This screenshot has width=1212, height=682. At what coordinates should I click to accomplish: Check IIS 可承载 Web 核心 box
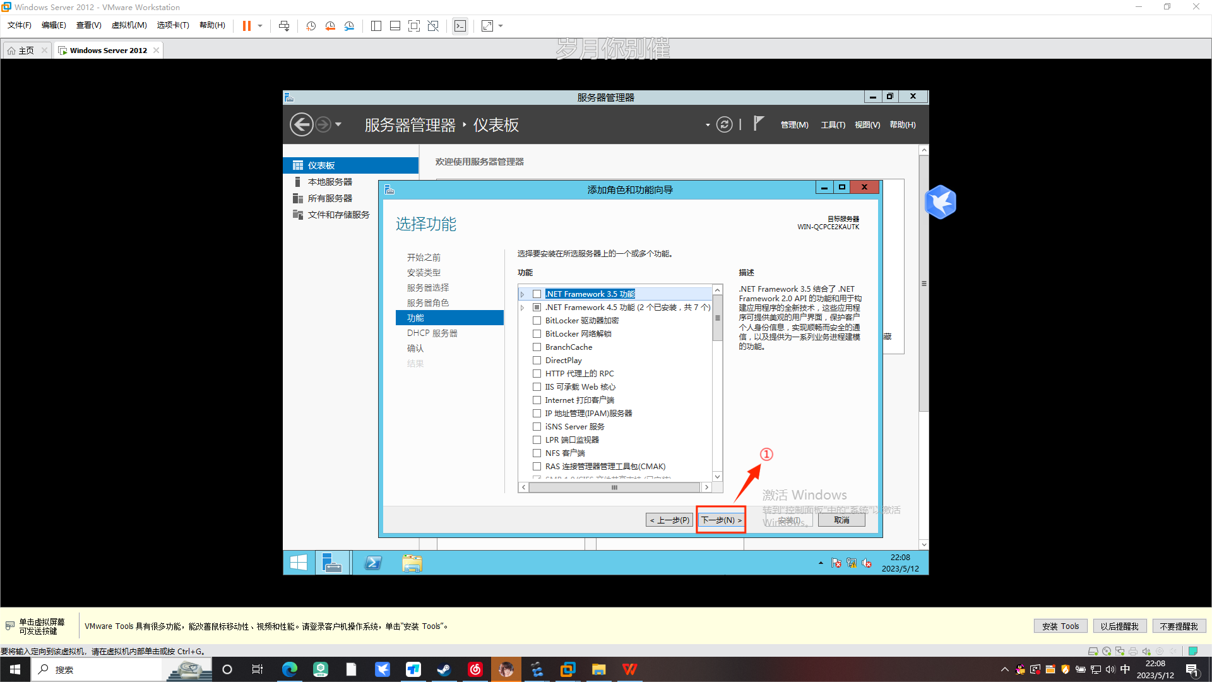tap(537, 387)
